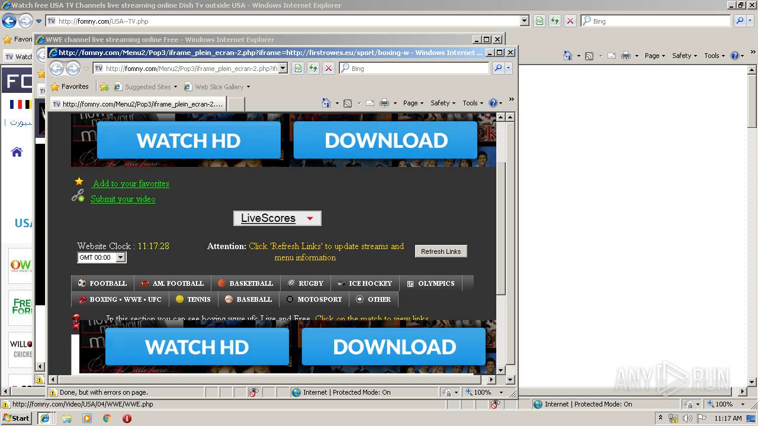Click Back arrow in the front popup window
This screenshot has height=426, width=758.
[56, 68]
